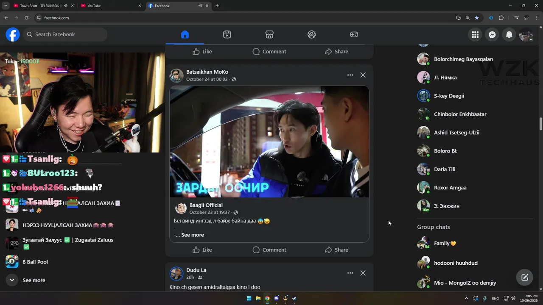Open Discord from the taskbar
The width and height of the screenshot is (543, 305).
(x=277, y=298)
